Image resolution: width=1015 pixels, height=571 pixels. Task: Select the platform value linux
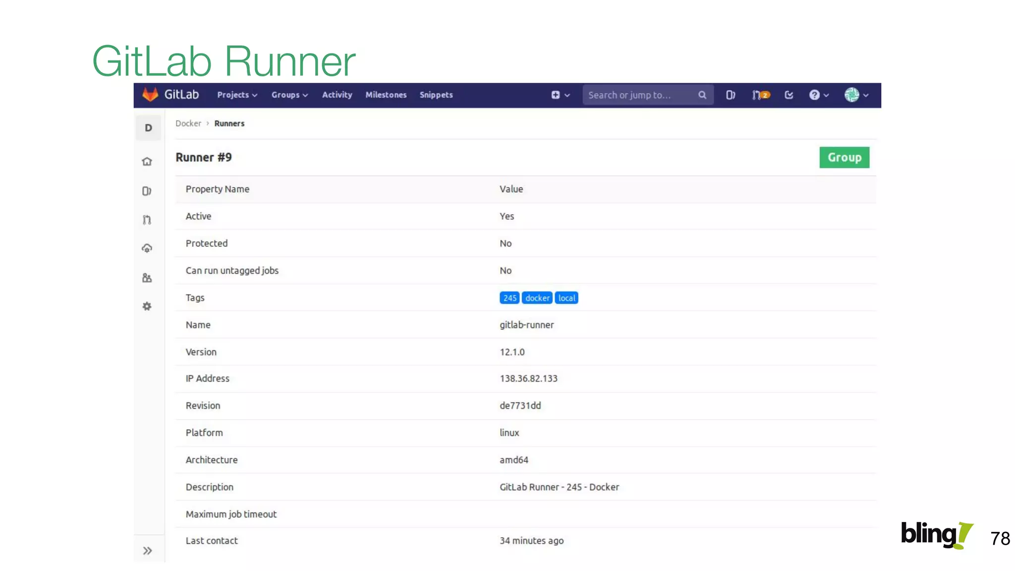pyautogui.click(x=509, y=433)
